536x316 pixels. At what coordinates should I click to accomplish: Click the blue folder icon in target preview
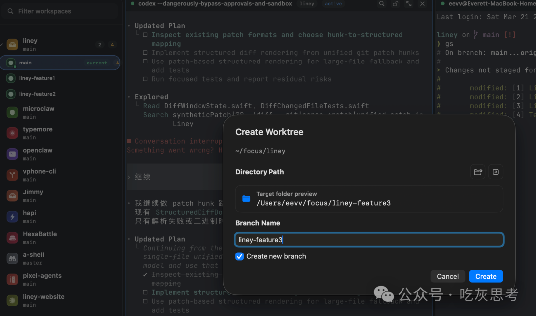246,199
